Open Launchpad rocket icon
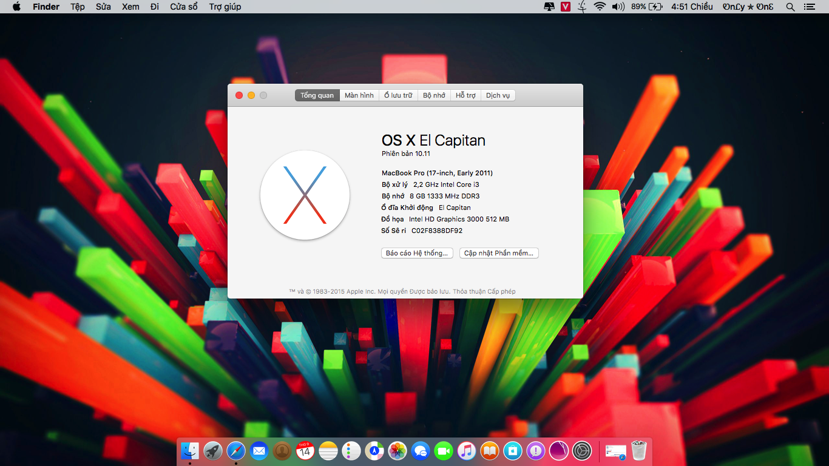The height and width of the screenshot is (466, 829). [212, 451]
